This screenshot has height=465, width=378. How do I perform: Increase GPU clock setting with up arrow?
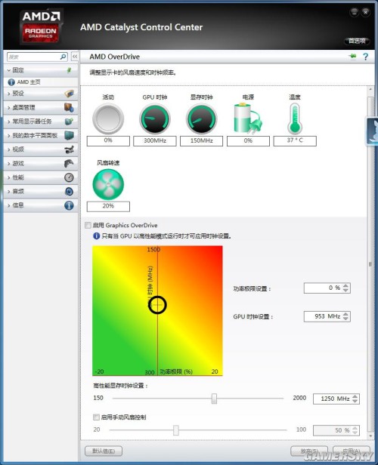click(345, 314)
